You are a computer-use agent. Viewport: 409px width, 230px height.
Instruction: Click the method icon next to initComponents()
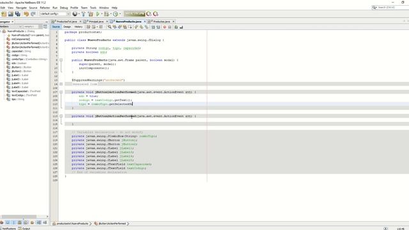pos(8,39)
